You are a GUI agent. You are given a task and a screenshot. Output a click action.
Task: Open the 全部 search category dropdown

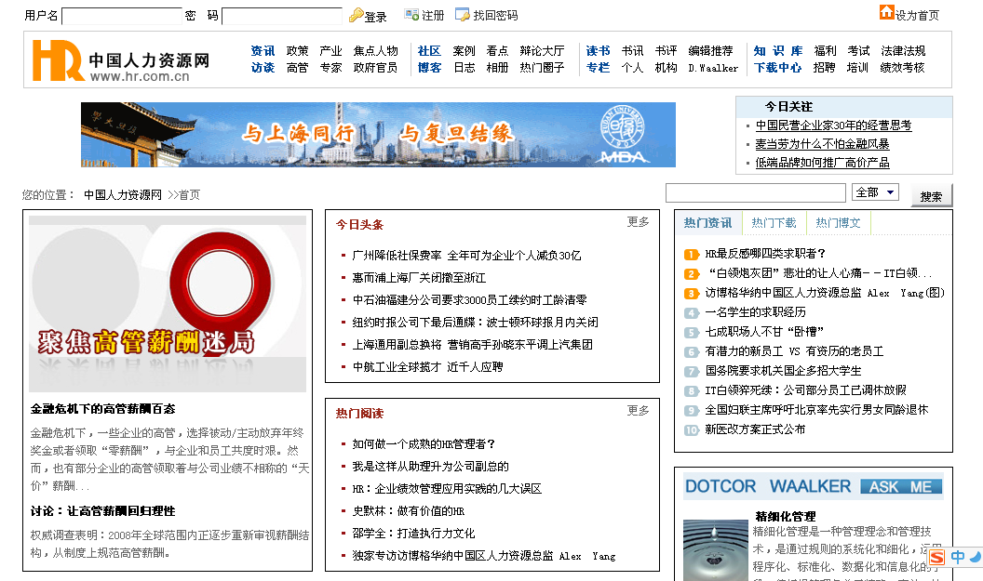876,192
